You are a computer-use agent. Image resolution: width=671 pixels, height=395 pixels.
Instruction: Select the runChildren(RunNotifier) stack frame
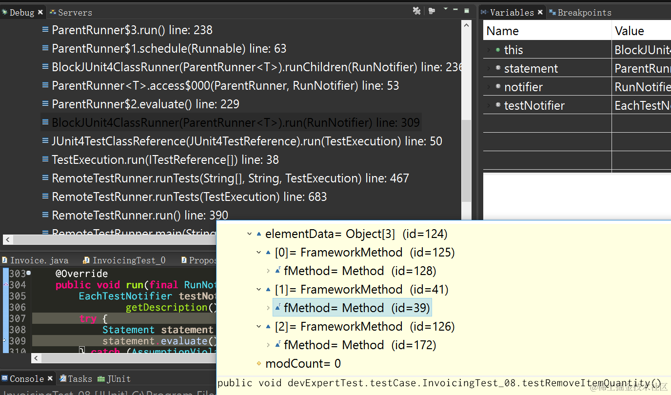[x=257, y=67]
